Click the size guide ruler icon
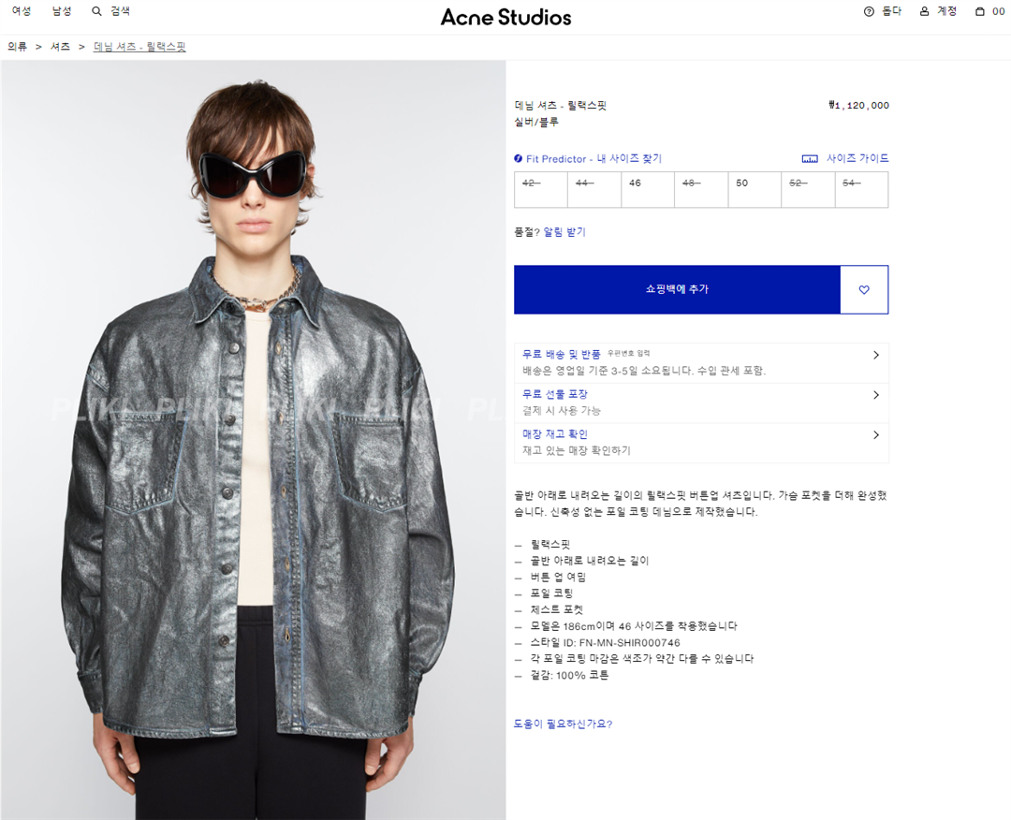Viewport: 1011px width, 820px height. (809, 158)
